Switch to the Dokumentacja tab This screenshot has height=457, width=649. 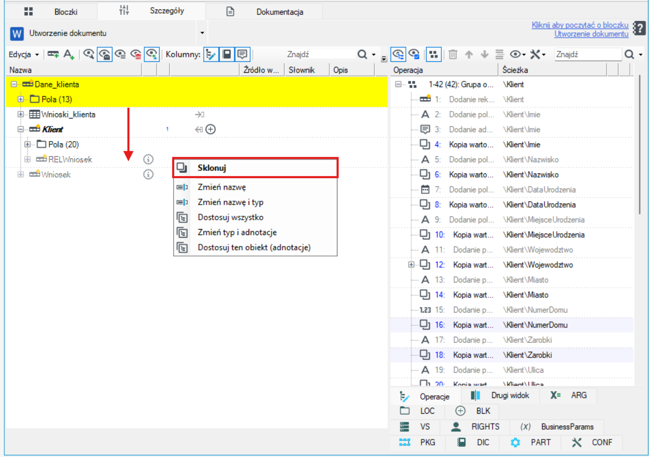tap(264, 11)
